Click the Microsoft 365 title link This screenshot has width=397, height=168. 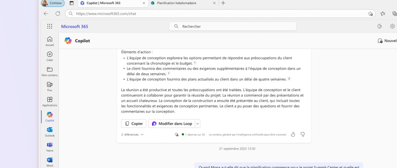[x=75, y=27]
